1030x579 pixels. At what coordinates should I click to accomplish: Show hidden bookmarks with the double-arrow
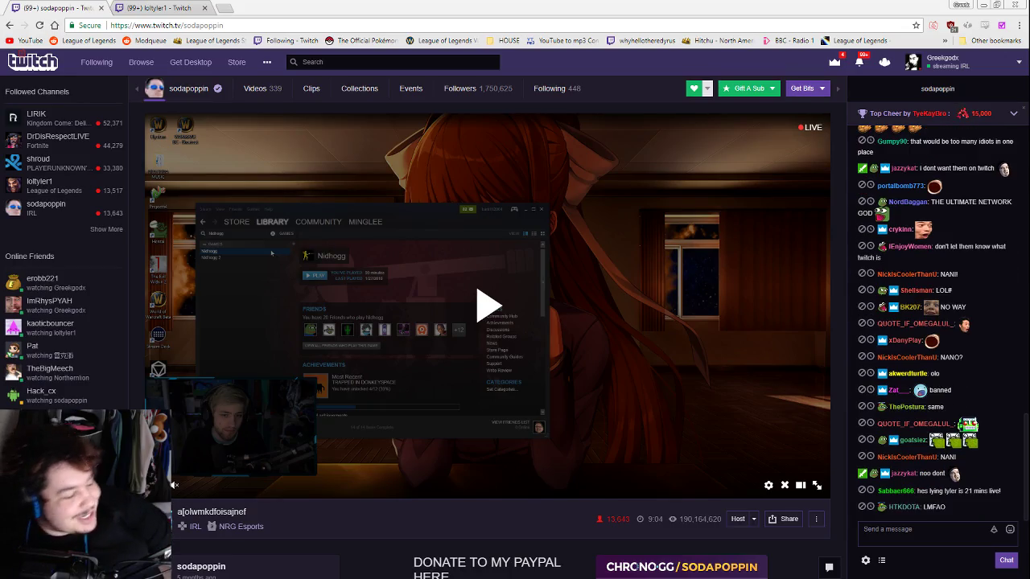coord(945,40)
